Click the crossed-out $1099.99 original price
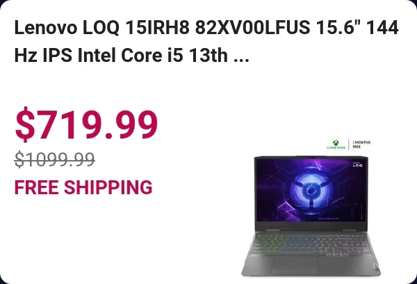This screenshot has width=417, height=284. pos(55,159)
